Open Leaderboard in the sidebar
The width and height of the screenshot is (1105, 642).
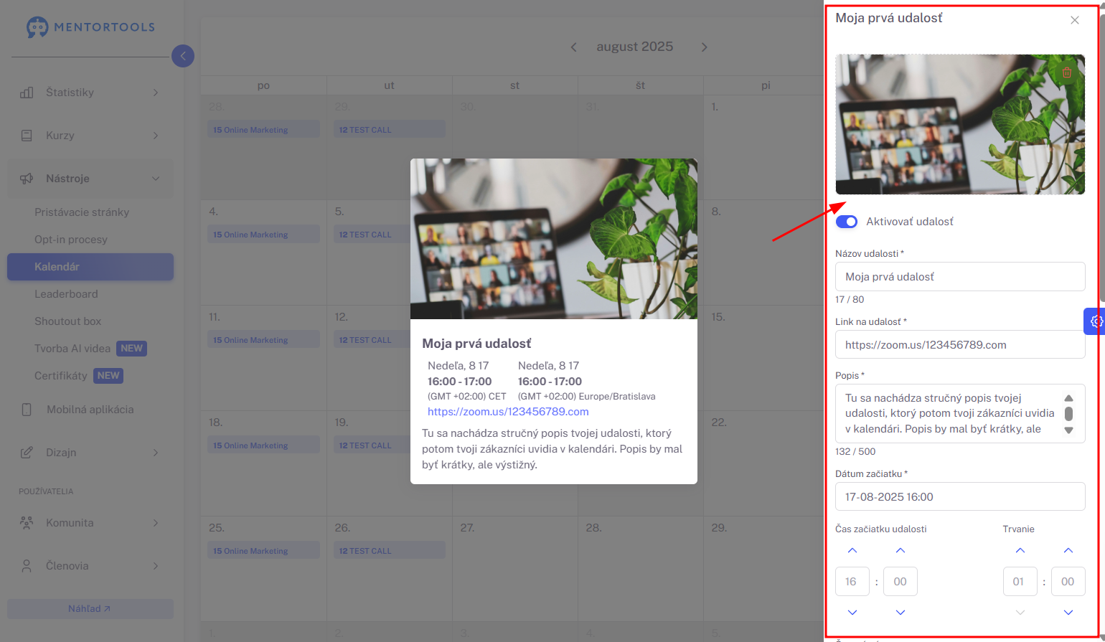tap(66, 294)
